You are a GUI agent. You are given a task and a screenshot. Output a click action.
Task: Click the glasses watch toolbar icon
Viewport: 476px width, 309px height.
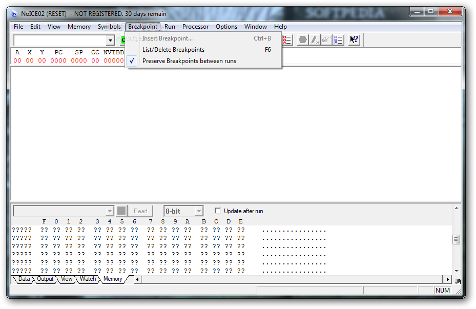click(x=326, y=40)
